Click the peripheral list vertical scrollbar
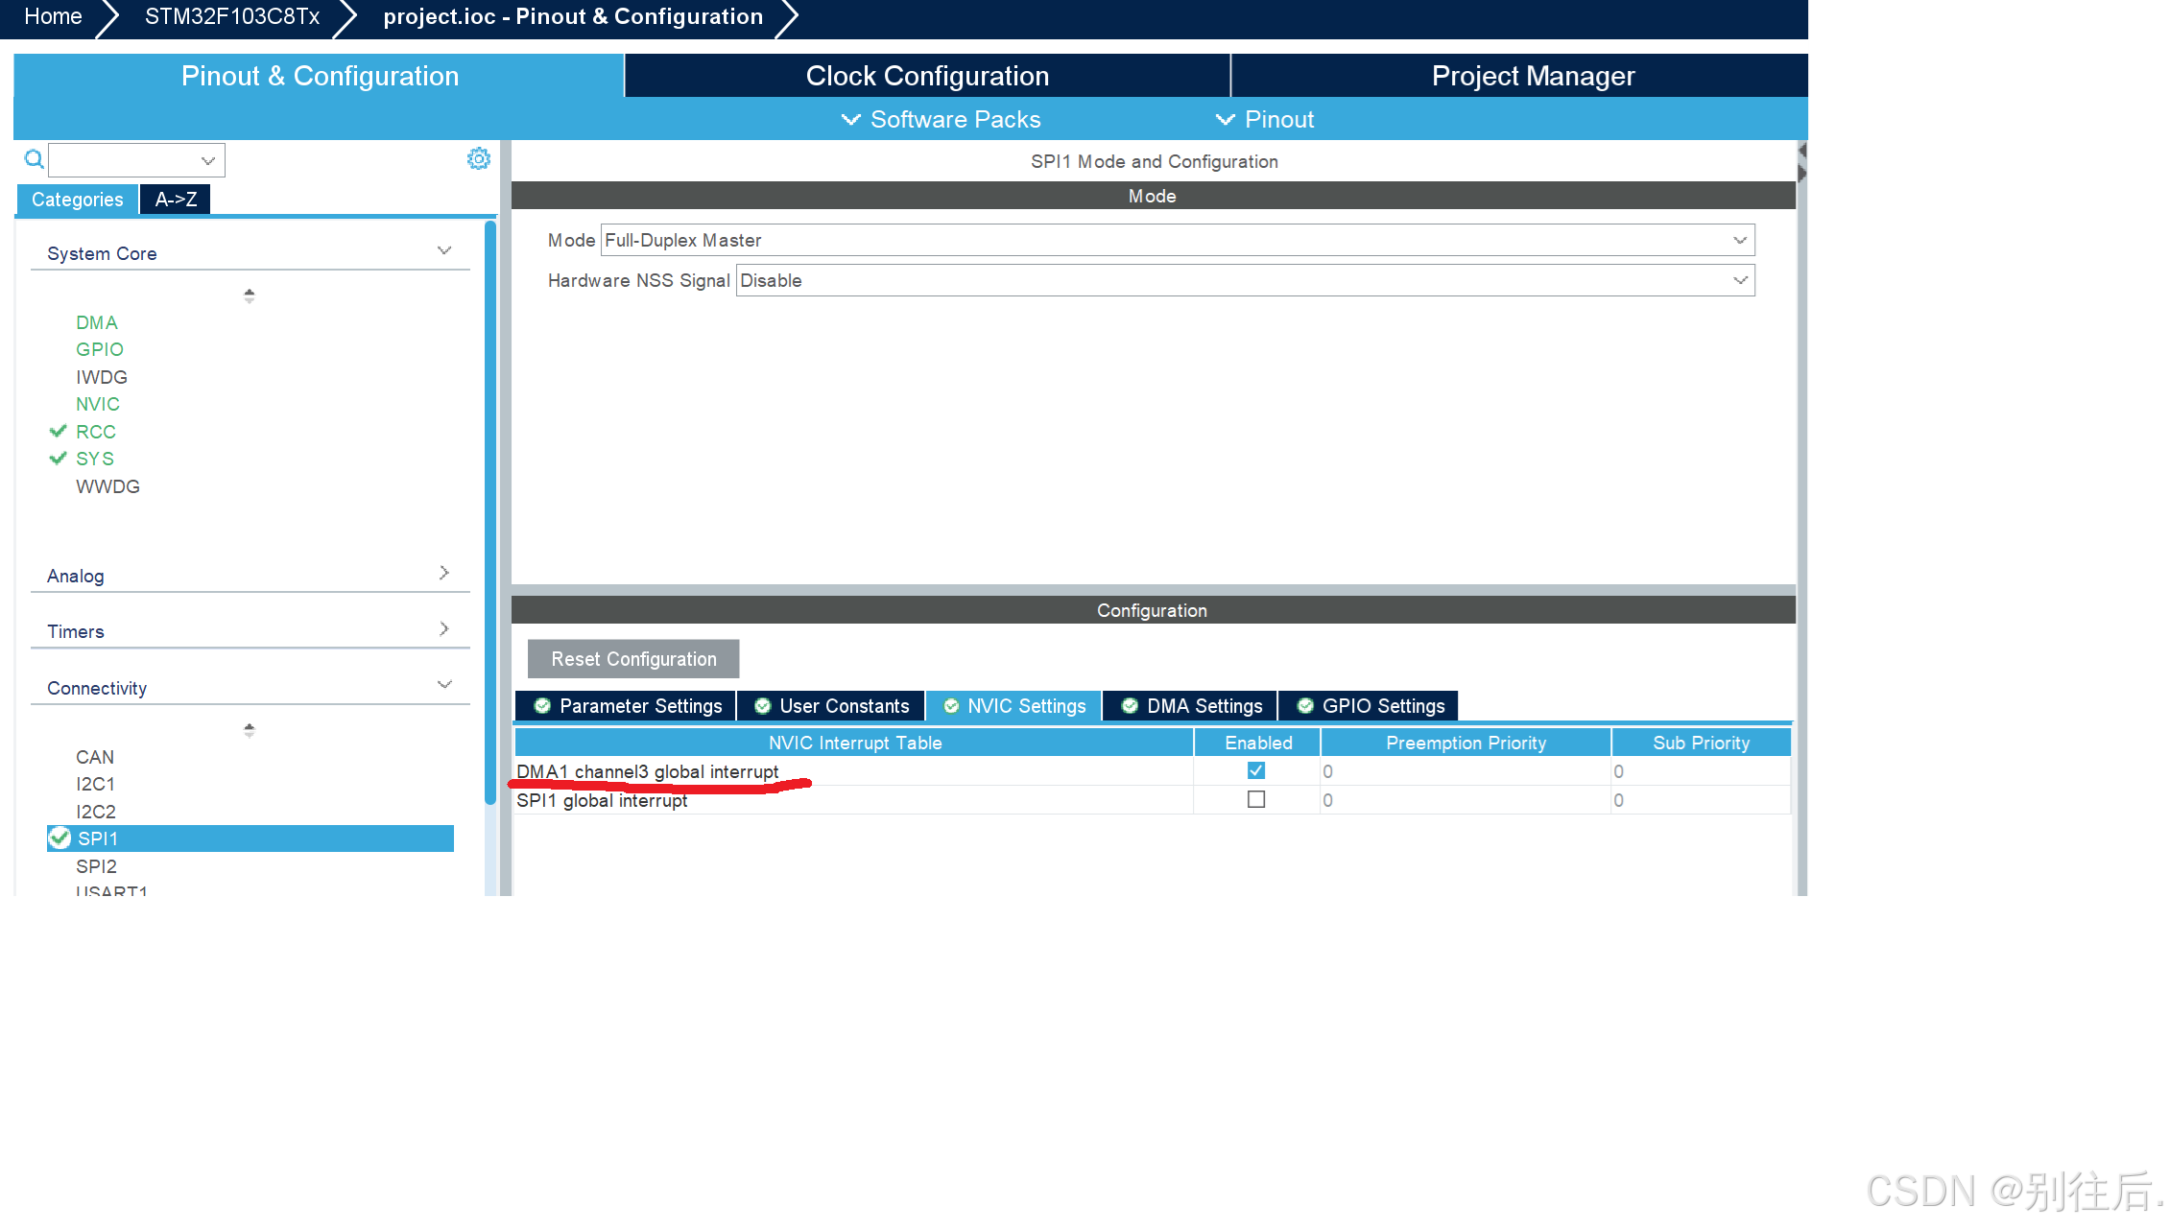2169x1228 pixels. click(490, 508)
